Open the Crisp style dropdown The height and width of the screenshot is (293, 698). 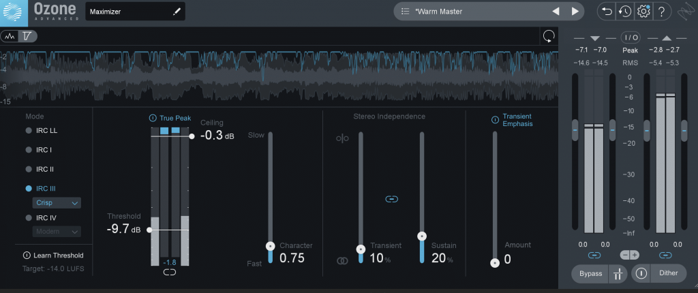(x=57, y=203)
